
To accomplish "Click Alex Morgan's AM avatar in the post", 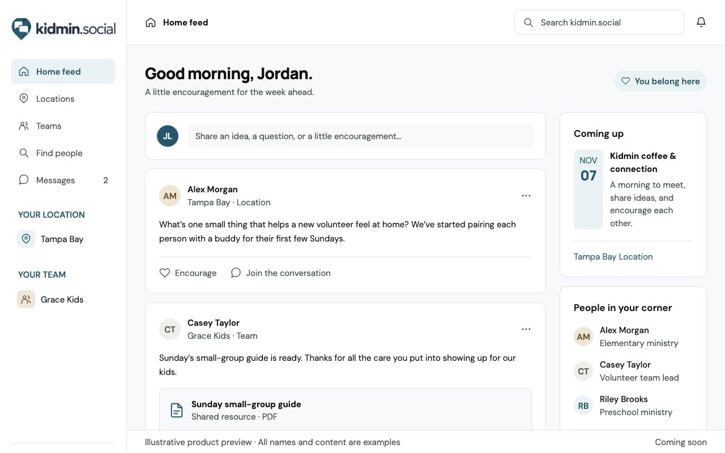I will (x=170, y=196).
